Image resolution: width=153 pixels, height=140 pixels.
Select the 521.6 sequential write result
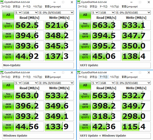(x=59, y=25)
